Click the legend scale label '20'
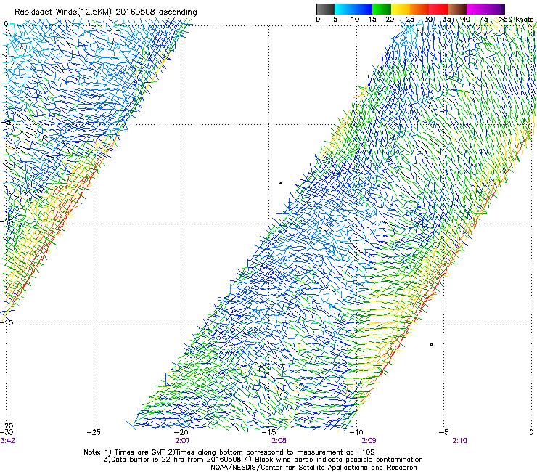 [390, 19]
